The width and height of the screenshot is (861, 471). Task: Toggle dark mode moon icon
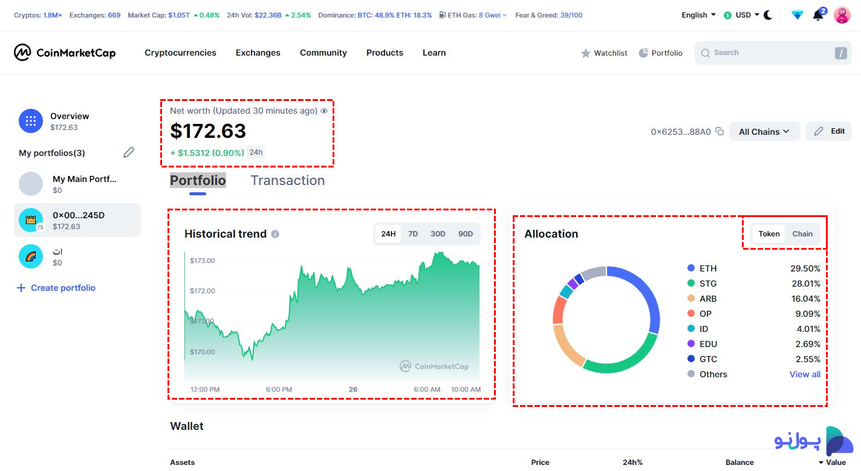coord(768,15)
